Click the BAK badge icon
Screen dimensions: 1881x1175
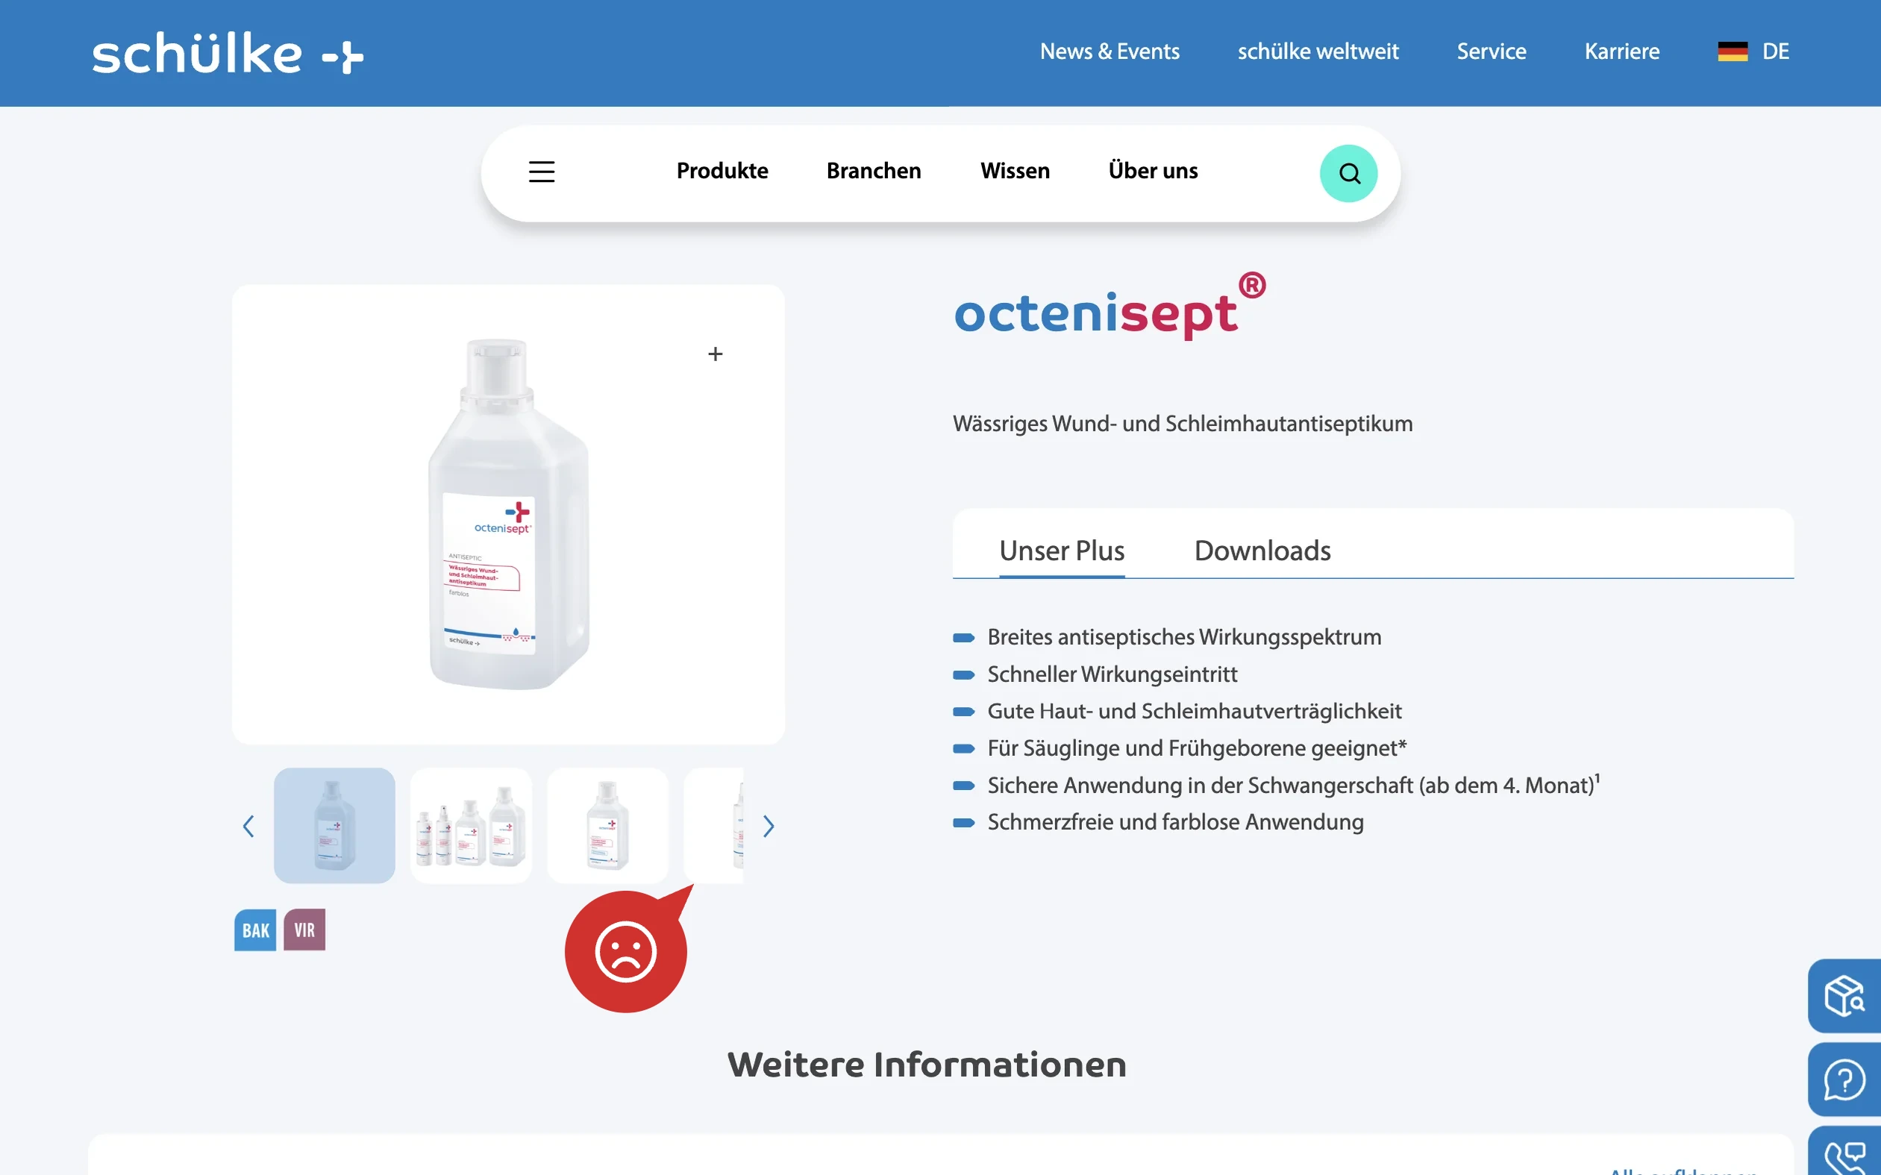(x=256, y=930)
